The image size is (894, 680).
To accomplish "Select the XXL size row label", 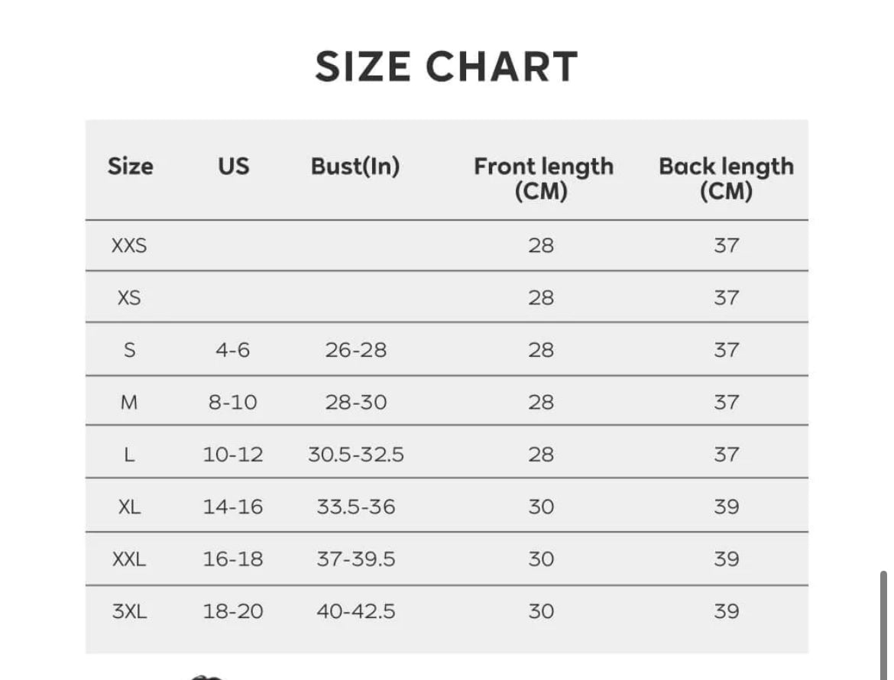I will (129, 559).
